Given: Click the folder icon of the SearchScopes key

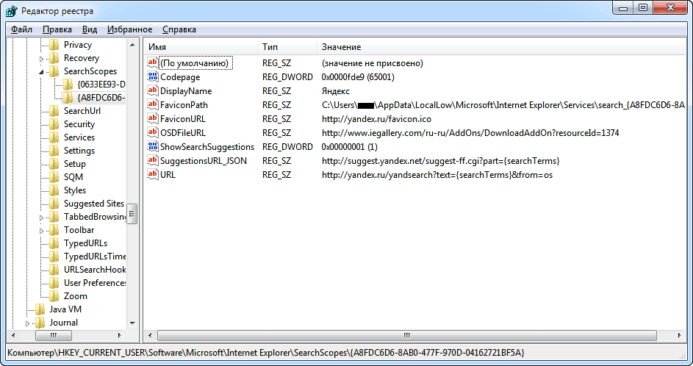Looking at the screenshot, I should coord(54,71).
